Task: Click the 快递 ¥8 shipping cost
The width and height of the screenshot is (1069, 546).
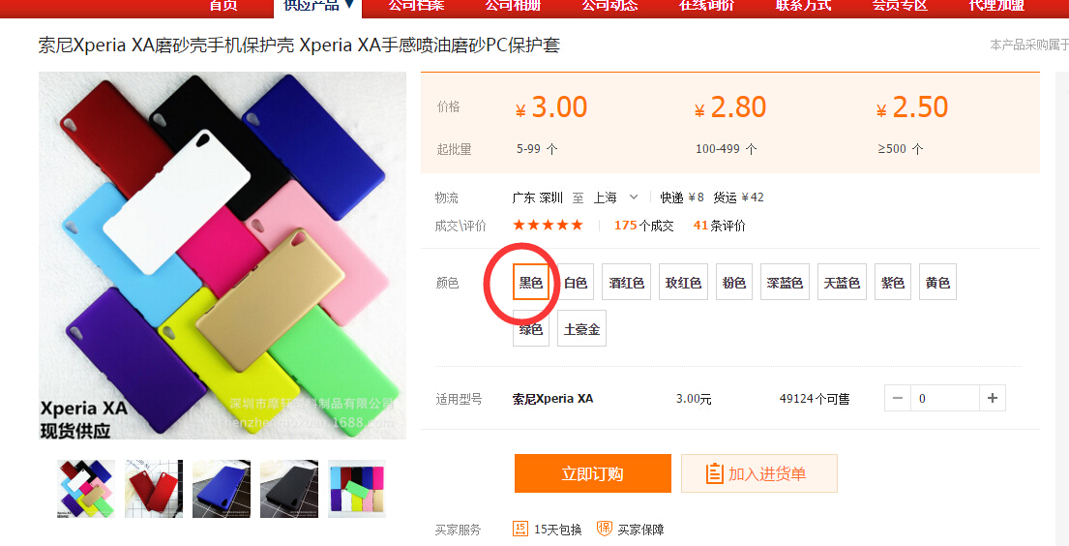Action: coord(682,197)
